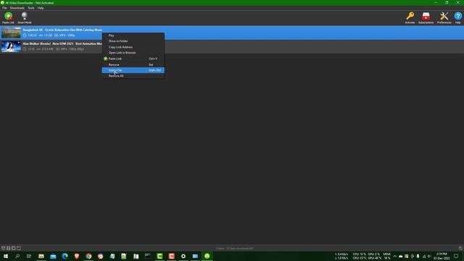
Task: Launch Google Chrome from taskbar
Action: (x=88, y=256)
